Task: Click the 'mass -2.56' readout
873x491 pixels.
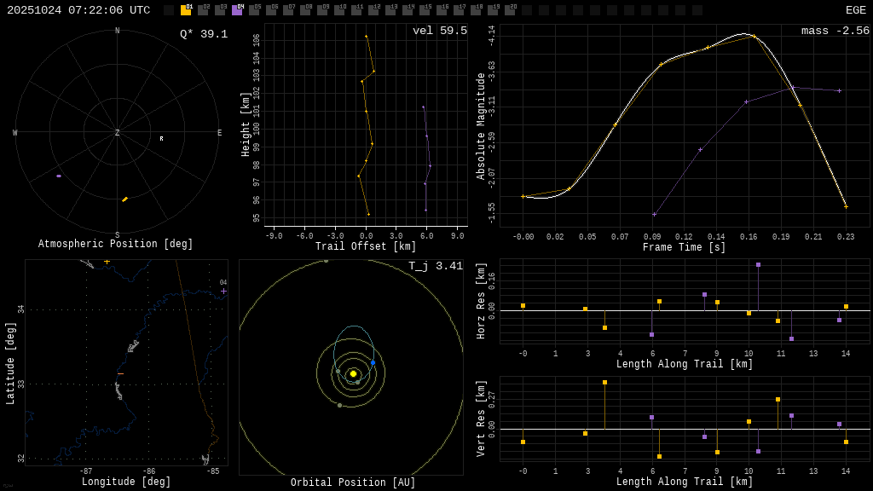Action: tap(835, 31)
